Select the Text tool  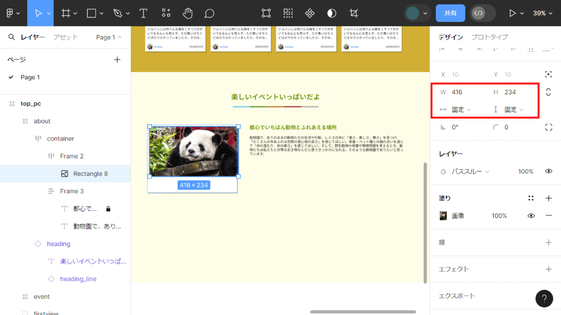coord(144,13)
